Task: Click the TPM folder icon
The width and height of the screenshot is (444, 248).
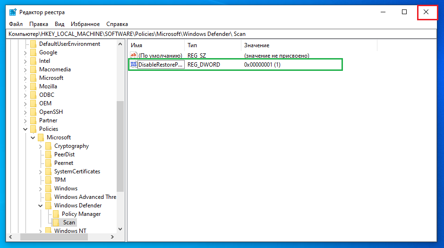Action: [49, 180]
